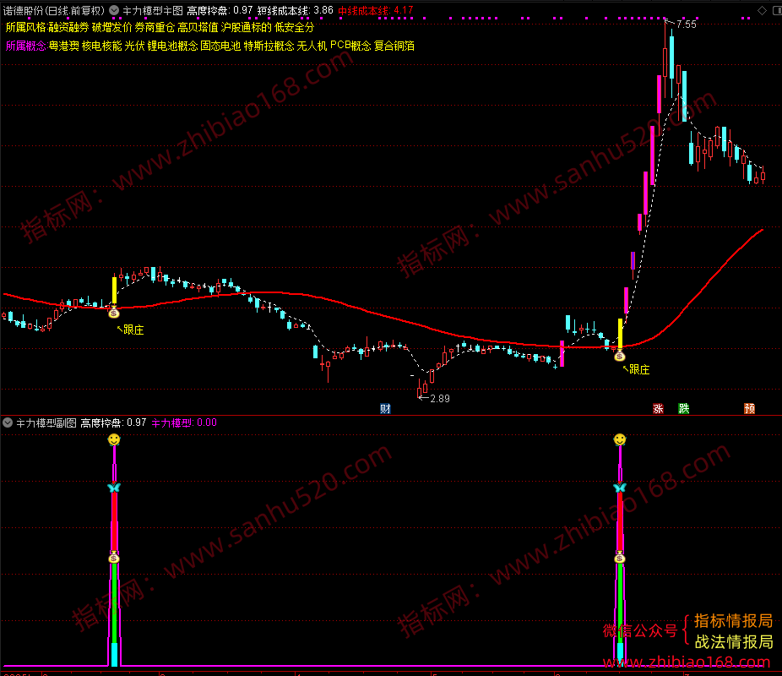
Task: Click the later money bag icon in sub-chart
Action: (x=619, y=557)
